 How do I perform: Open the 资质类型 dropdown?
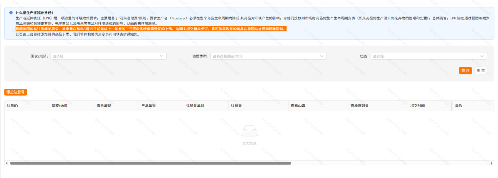[x=268, y=56]
